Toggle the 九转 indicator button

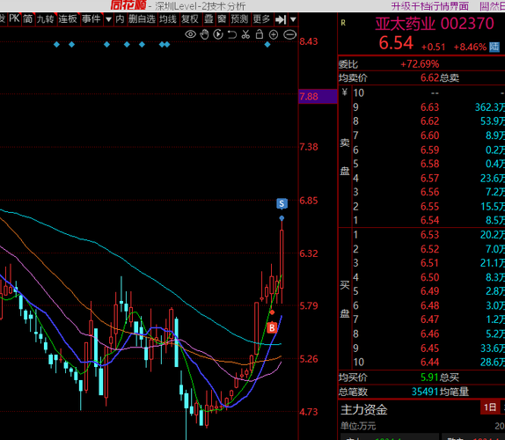pos(46,19)
